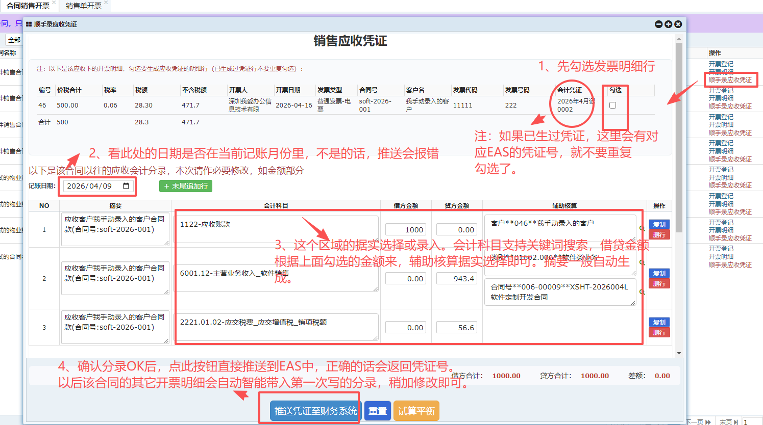Switch to the 销售单开票 tab
763x425 pixels.
pos(83,6)
